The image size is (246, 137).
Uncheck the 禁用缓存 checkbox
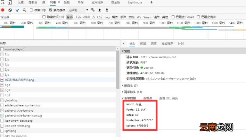50,10
